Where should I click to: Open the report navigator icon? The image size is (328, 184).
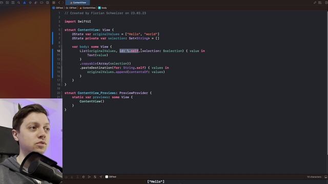point(48,3)
